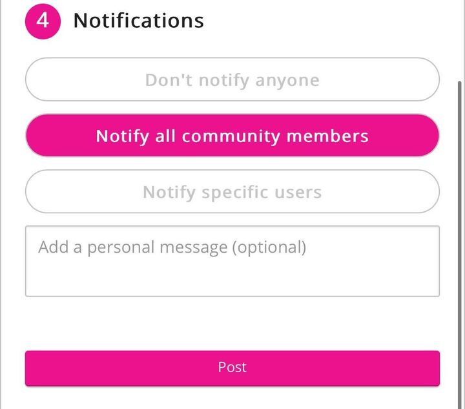Focus the "Add a personal message" box
465x409 pixels.
[232, 261]
